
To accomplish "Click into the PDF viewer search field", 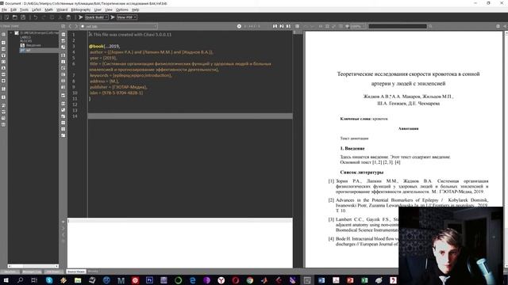I will click(398, 26).
